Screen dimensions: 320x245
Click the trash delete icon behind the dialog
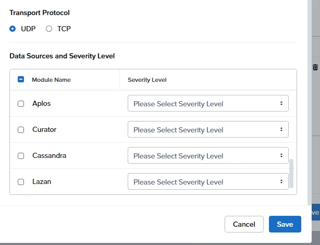[x=315, y=67]
